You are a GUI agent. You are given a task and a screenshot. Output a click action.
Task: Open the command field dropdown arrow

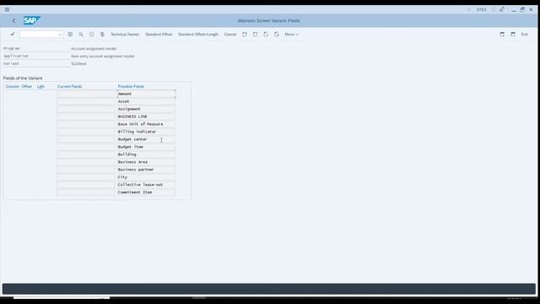click(x=60, y=35)
